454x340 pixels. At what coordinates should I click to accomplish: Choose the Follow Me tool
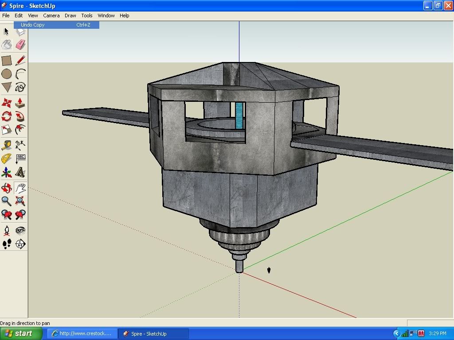pyautogui.click(x=20, y=116)
